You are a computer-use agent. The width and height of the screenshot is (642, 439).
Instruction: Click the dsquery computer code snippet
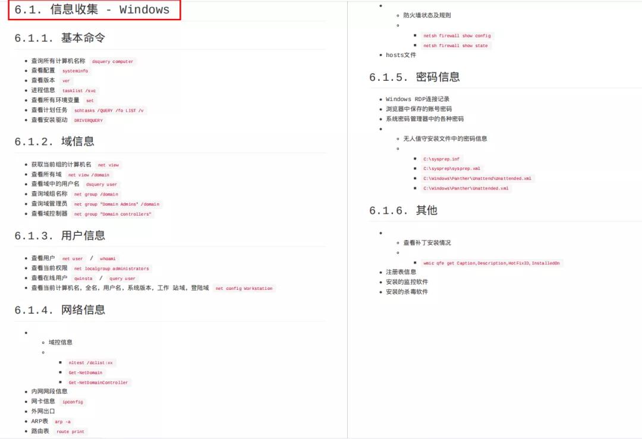click(x=112, y=61)
